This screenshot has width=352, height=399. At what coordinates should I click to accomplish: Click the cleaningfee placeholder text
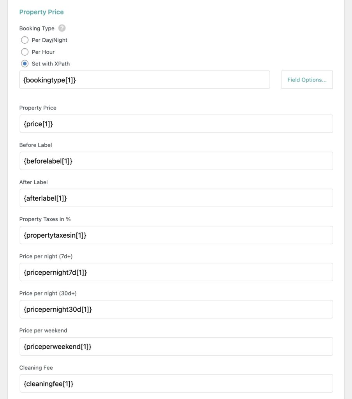47,383
